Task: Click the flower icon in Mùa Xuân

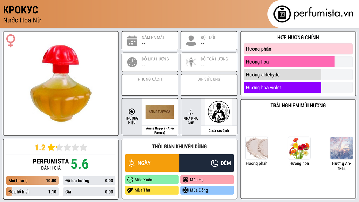Action: (x=130, y=180)
